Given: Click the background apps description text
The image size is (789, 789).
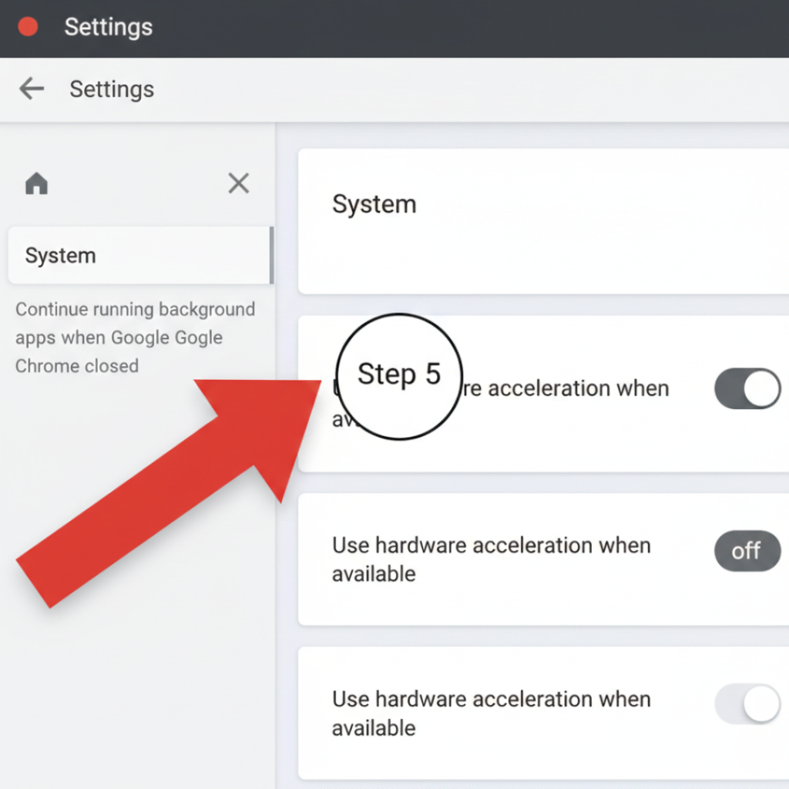Looking at the screenshot, I should click(x=136, y=337).
